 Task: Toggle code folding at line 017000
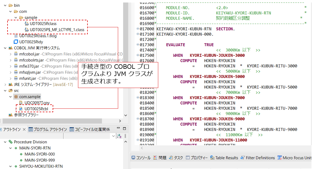coord(138,29)
